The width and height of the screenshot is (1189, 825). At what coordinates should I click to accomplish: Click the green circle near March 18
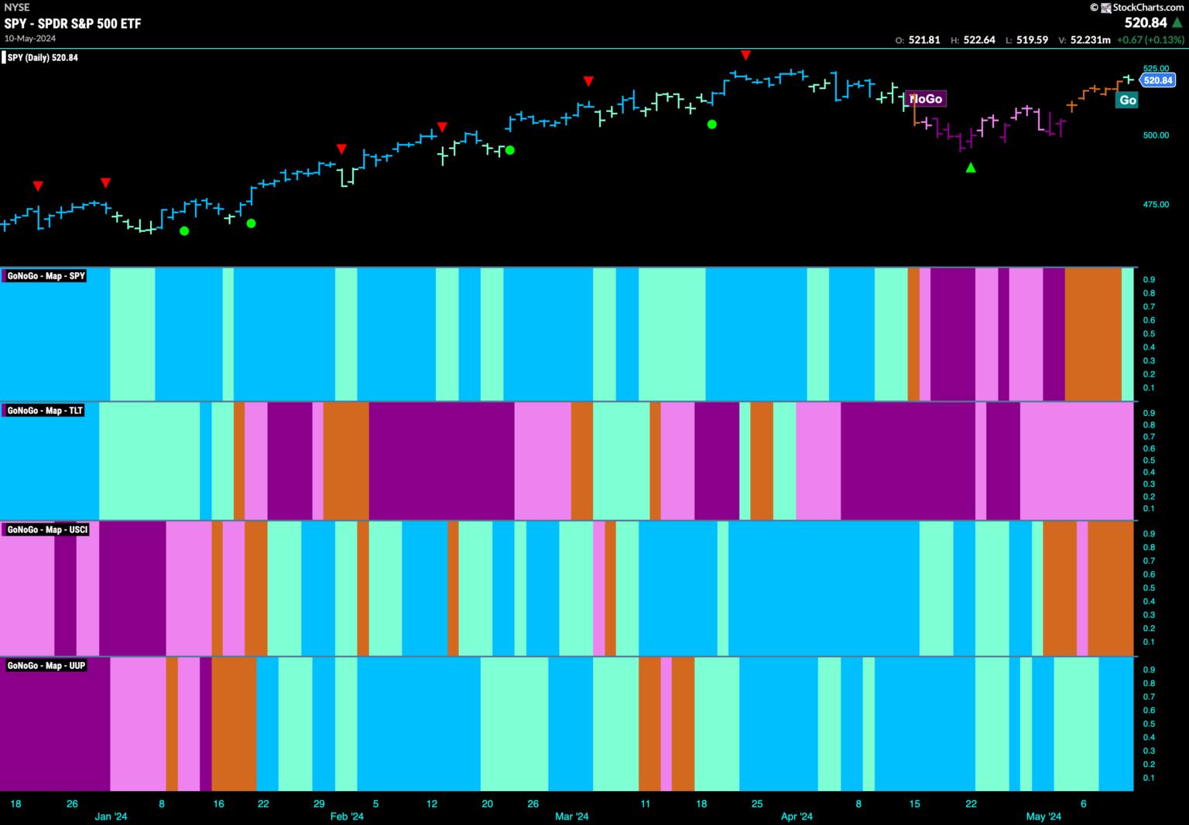click(x=712, y=124)
